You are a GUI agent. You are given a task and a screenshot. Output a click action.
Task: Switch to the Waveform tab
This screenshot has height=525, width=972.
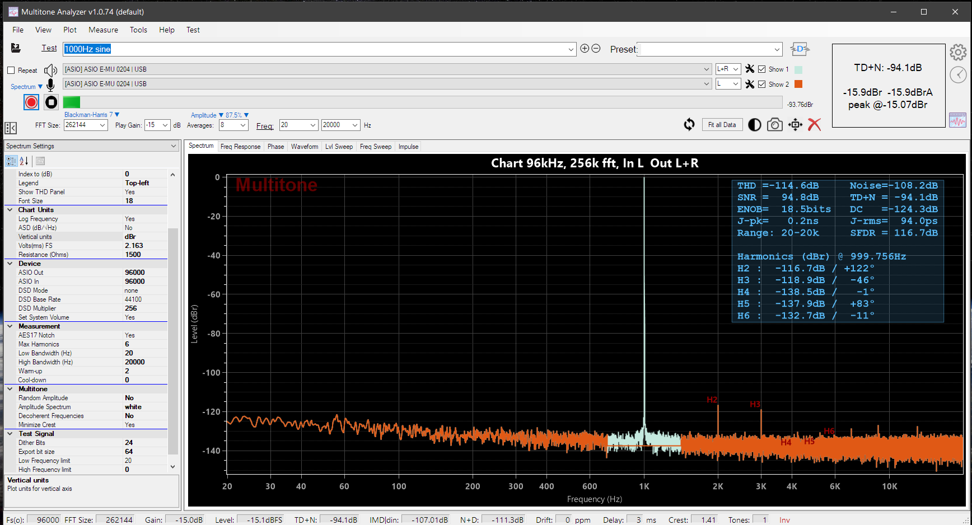(x=305, y=147)
